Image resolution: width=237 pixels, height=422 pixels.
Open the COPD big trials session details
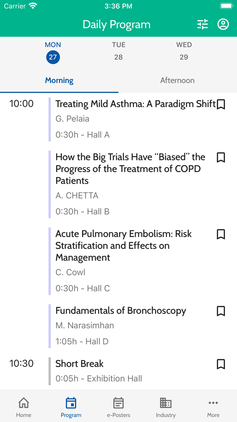coord(130,169)
